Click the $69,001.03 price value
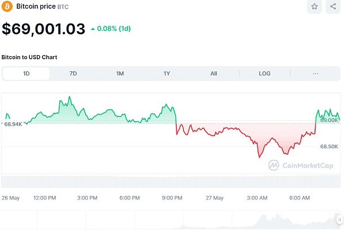 tap(44, 28)
